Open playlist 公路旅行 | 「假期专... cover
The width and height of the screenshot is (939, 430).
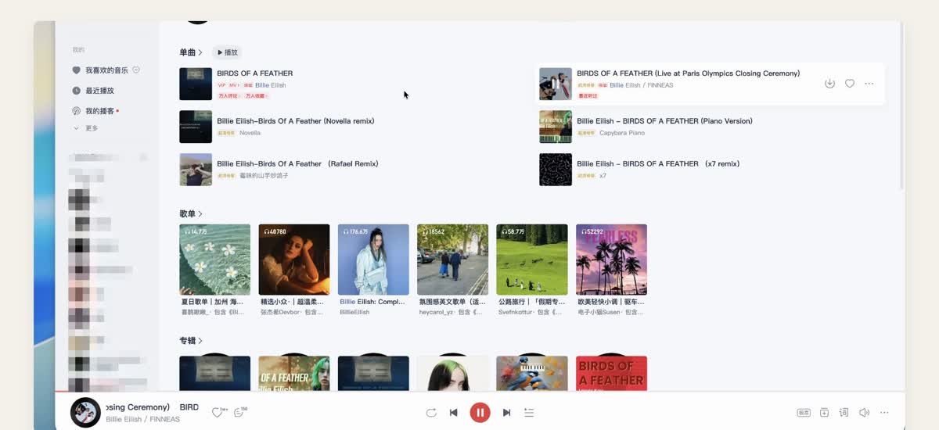pyautogui.click(x=532, y=260)
